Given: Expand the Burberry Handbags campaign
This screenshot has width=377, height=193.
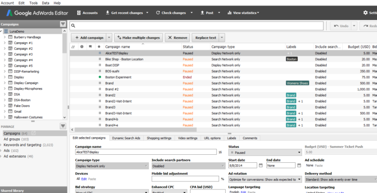Looking at the screenshot, I should [5, 37].
